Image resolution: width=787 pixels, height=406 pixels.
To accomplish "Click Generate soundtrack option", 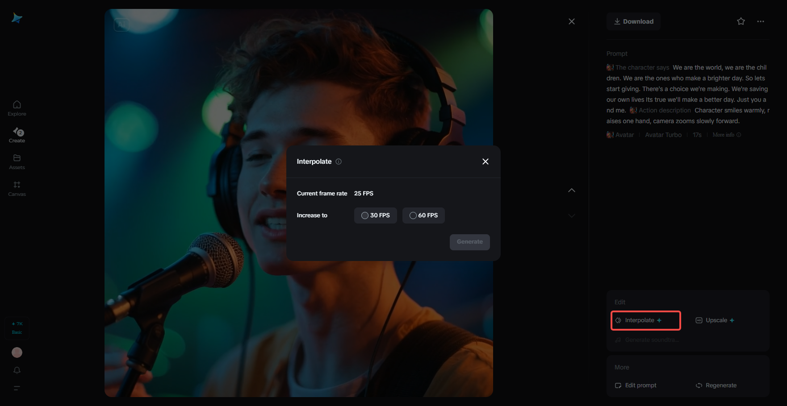I will 647,340.
